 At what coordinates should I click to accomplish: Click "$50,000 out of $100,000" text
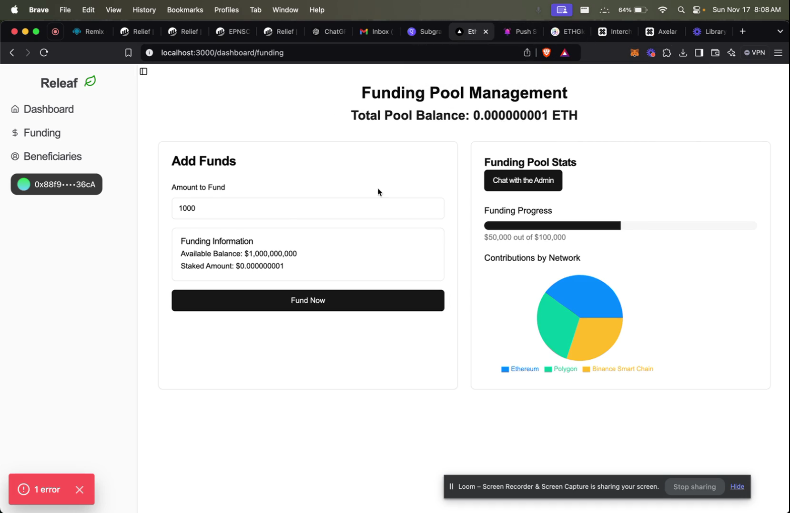click(525, 237)
